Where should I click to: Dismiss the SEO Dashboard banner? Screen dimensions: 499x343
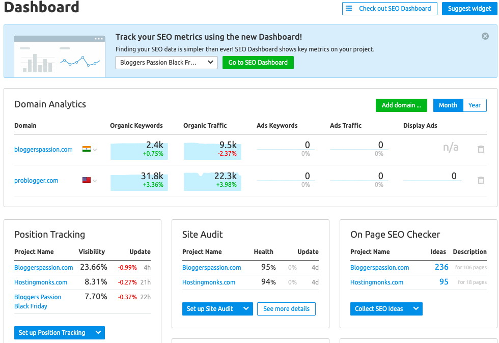click(485, 36)
